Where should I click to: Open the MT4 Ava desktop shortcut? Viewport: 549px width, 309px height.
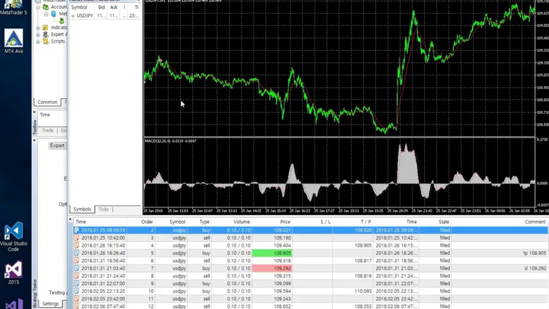point(13,42)
